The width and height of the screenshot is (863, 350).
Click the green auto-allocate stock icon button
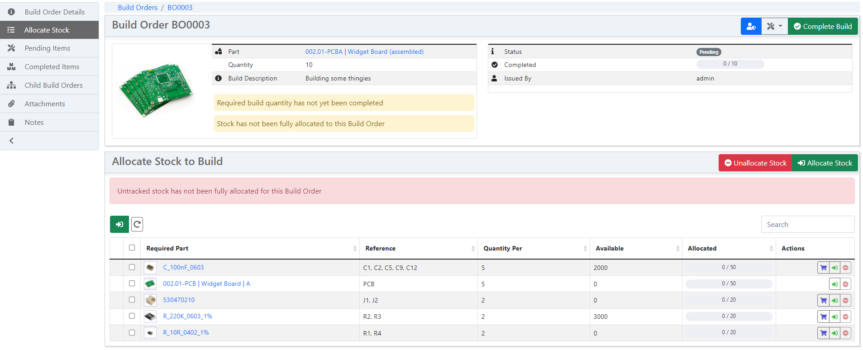point(119,224)
